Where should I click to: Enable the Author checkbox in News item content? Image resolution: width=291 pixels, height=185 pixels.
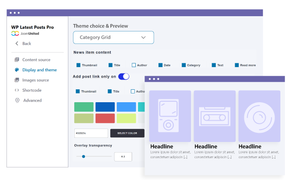point(134,65)
